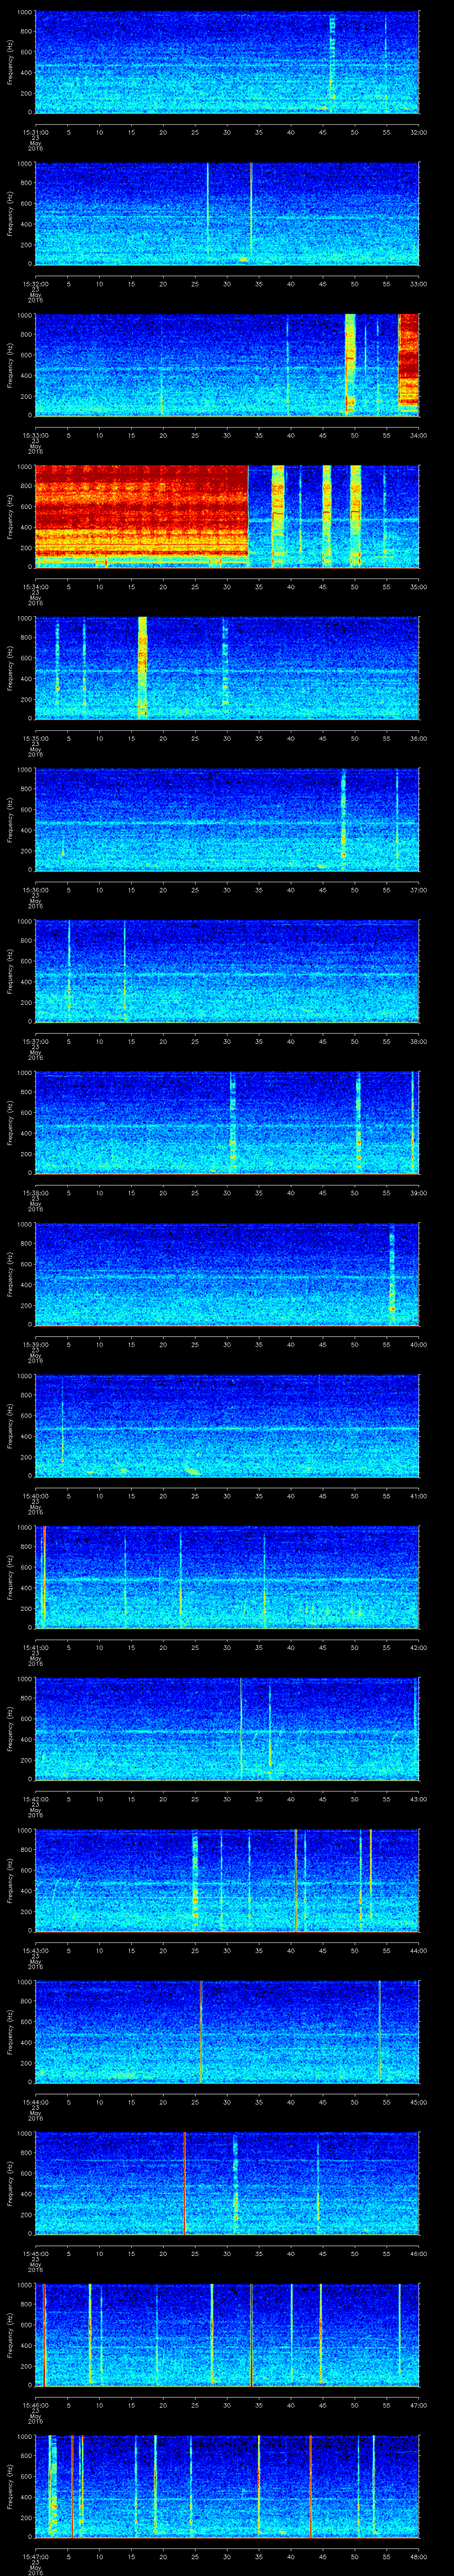Screen dimensions: 454x2576
Task: Click the "15:38:00" start time label
Action: [35, 1193]
